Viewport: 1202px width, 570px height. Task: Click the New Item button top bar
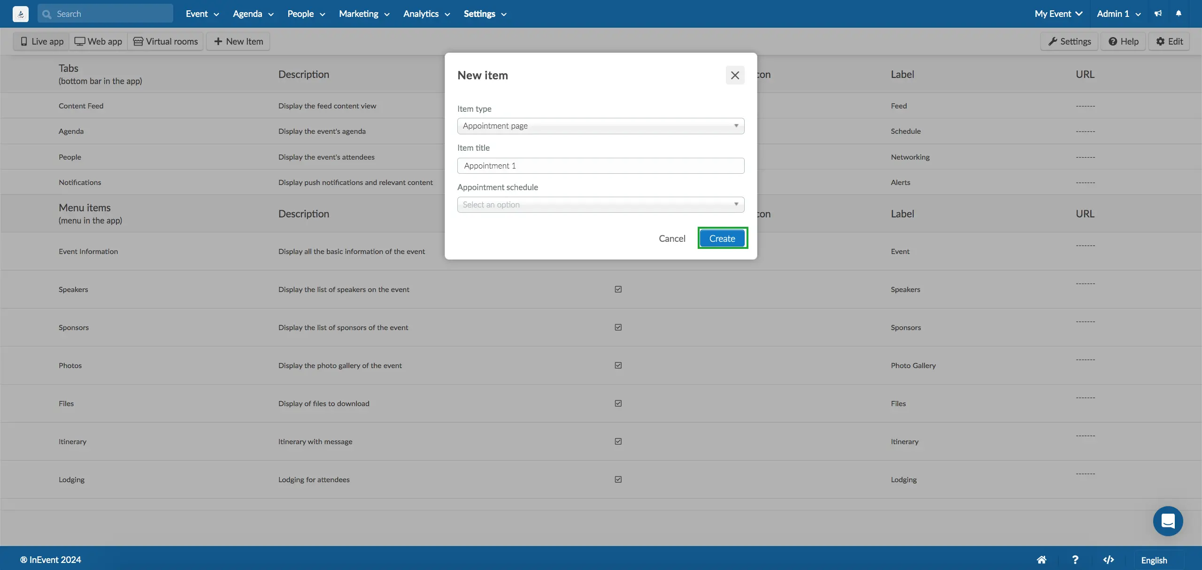[238, 40]
